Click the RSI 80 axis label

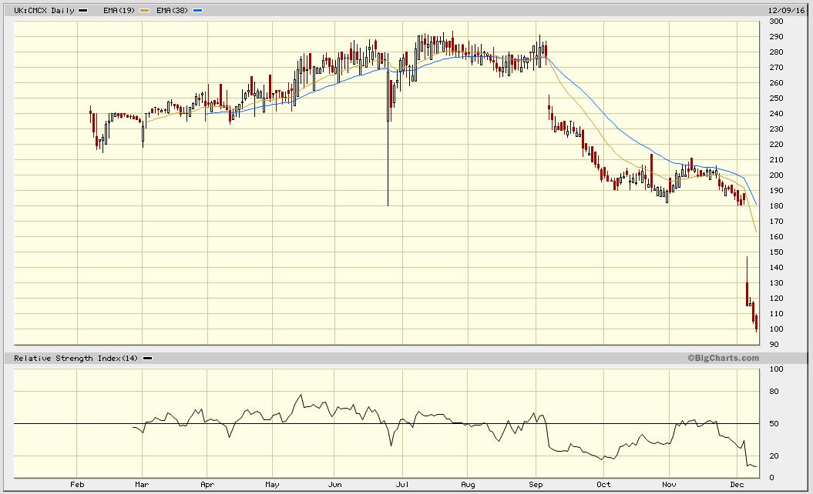pos(774,392)
